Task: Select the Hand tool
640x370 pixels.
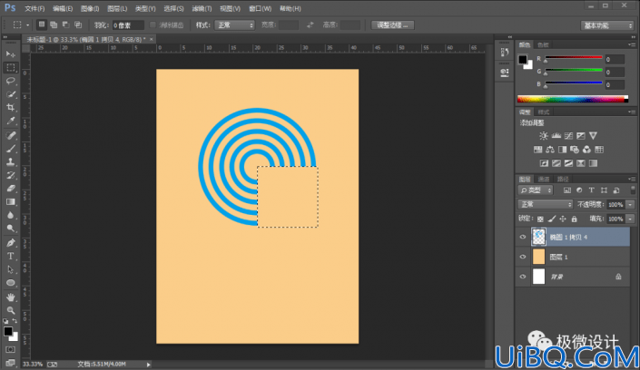Action: pos(11,297)
